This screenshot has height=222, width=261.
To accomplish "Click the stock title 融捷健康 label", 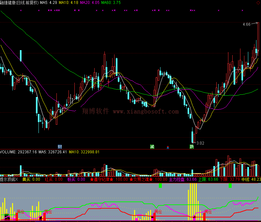I will tap(10, 2).
